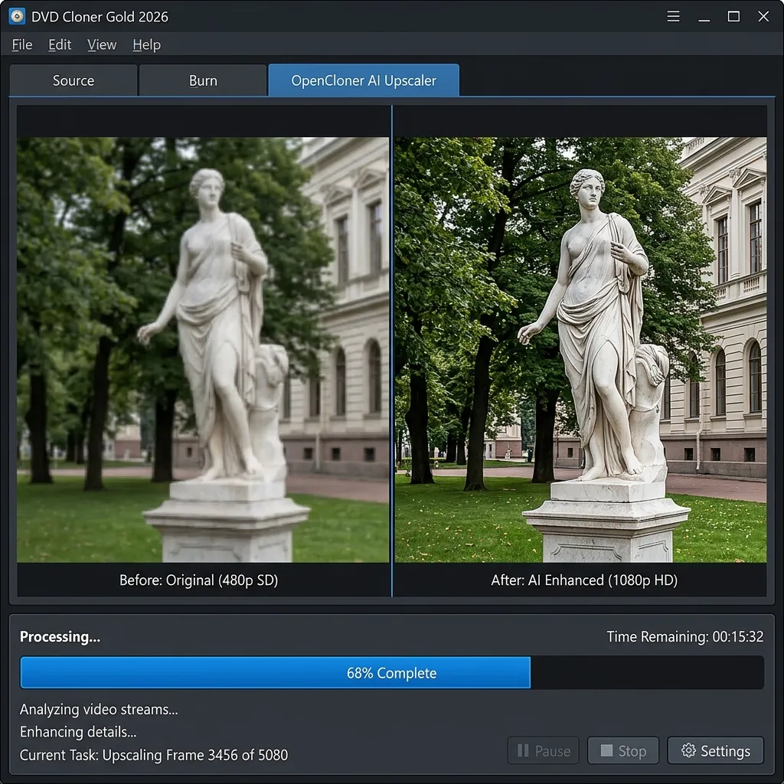
Task: Click the gear icon on Settings button
Action: coord(688,750)
